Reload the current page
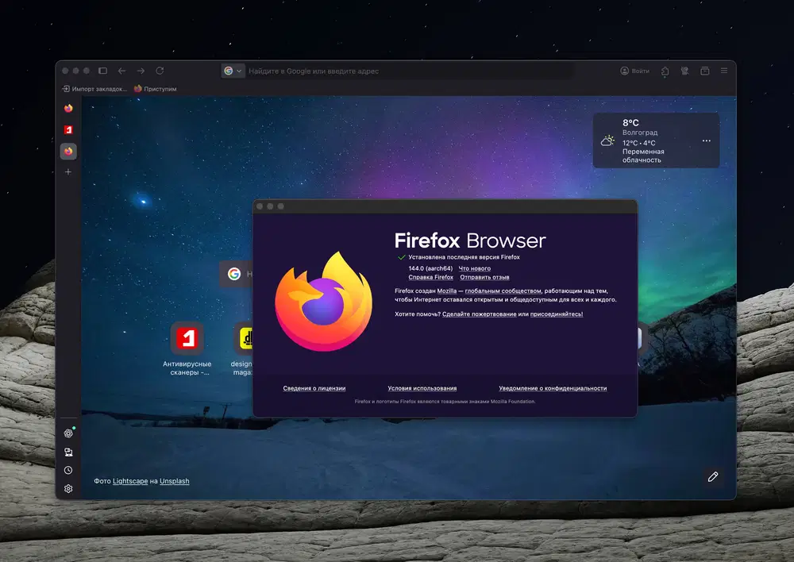This screenshot has width=794, height=562. tap(160, 71)
